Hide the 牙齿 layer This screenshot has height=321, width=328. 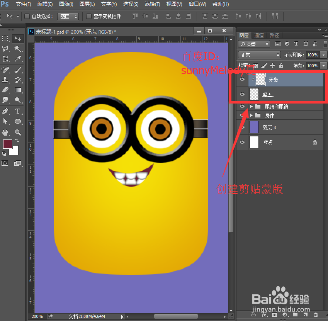point(242,79)
